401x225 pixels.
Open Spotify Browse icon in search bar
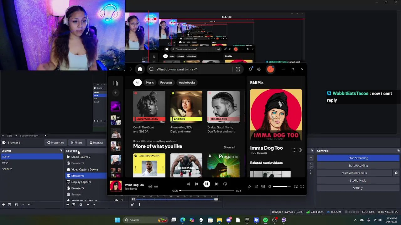click(x=238, y=69)
